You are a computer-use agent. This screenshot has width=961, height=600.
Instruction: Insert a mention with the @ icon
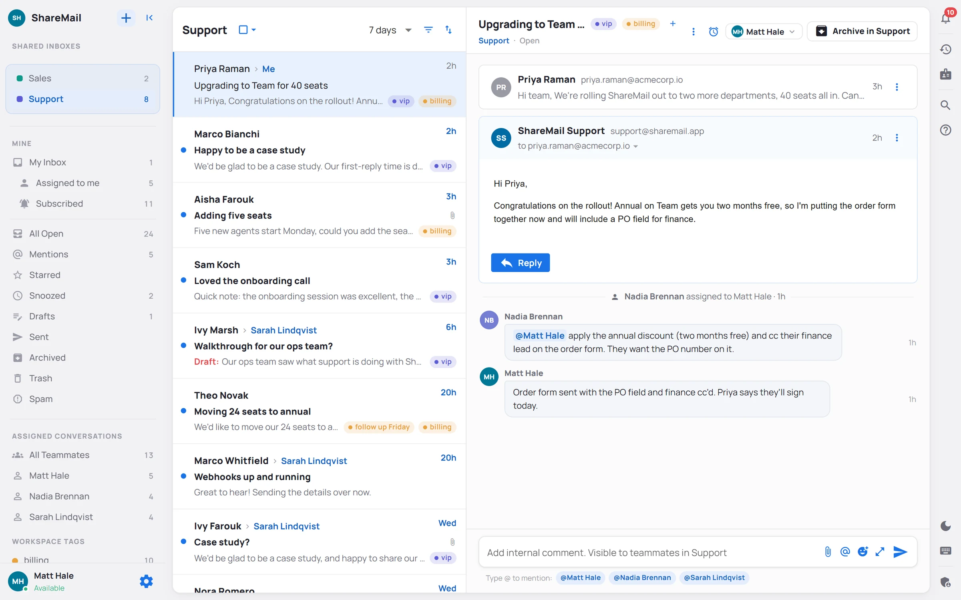tap(845, 552)
